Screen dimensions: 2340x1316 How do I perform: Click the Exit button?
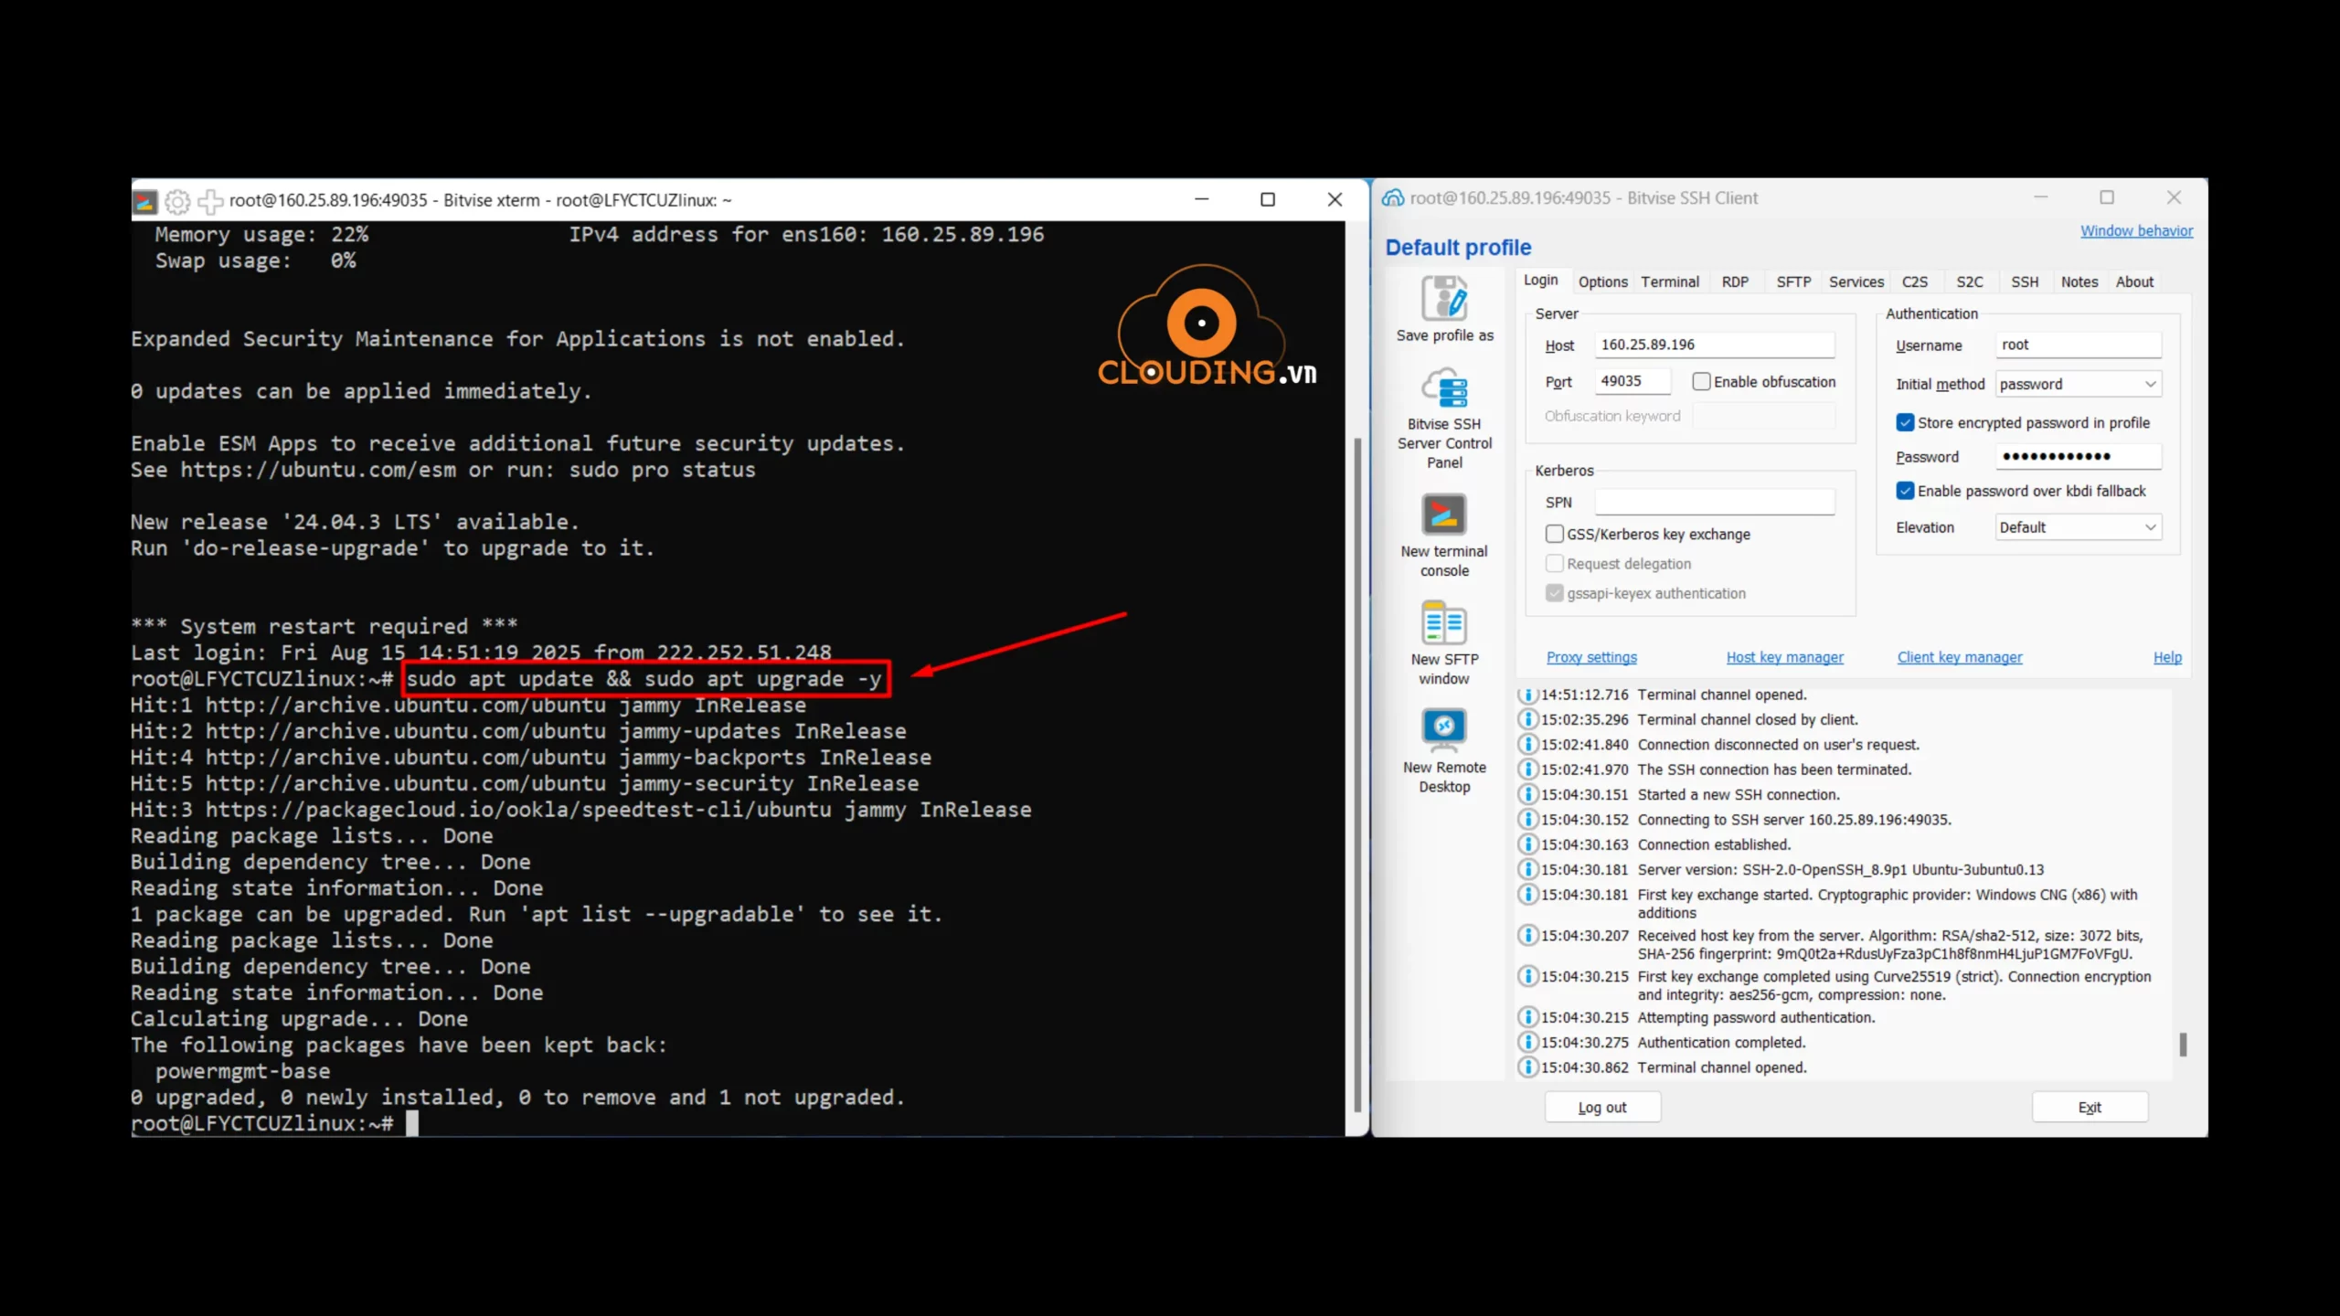[x=2089, y=1108]
